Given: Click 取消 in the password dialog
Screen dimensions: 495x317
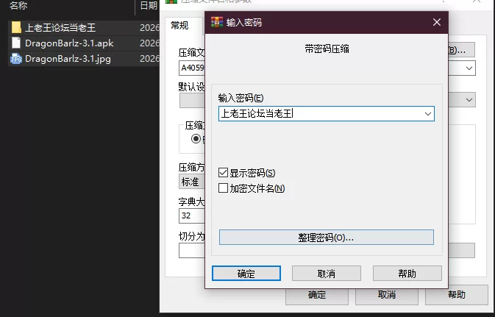Looking at the screenshot, I should pyautogui.click(x=327, y=274).
